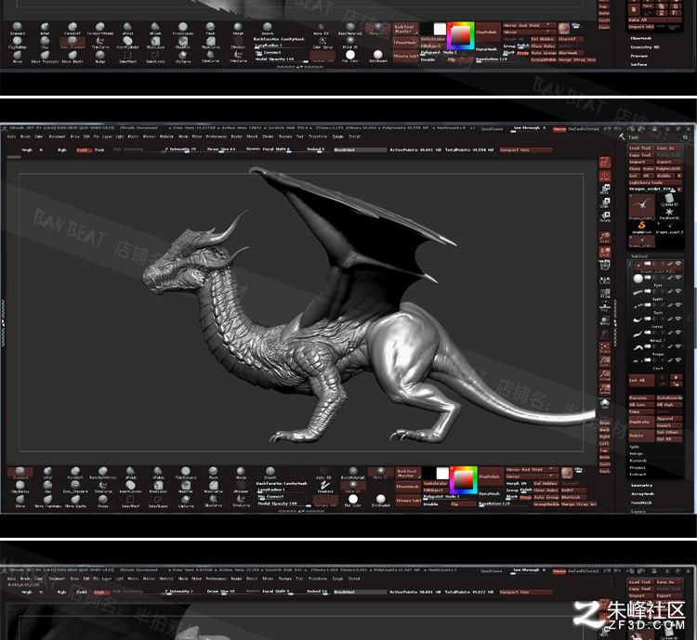Choose the TrimDynamic brush in the full dragon window
This screenshot has height=640, width=697.
[x=186, y=473]
